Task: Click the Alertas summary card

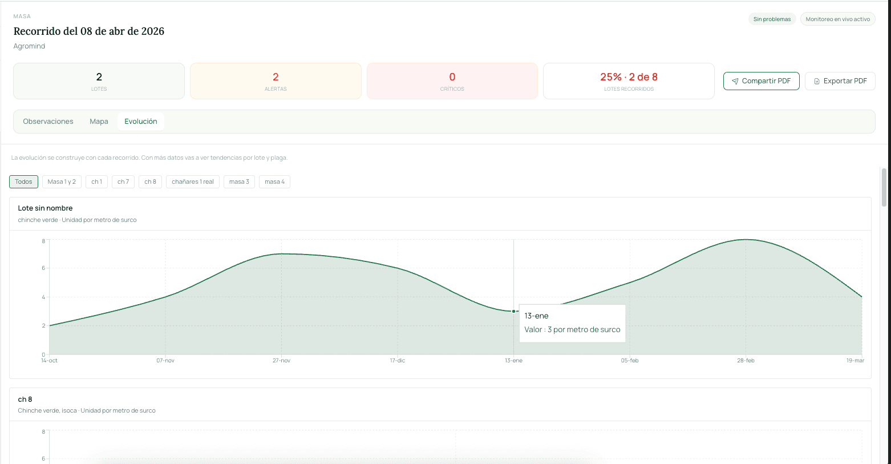Action: [x=276, y=81]
